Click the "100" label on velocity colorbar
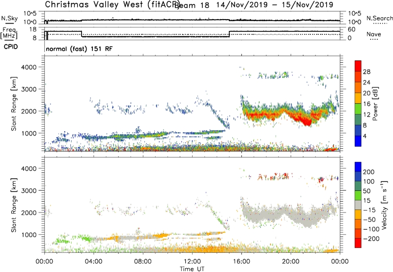 pyautogui.click(x=369, y=182)
